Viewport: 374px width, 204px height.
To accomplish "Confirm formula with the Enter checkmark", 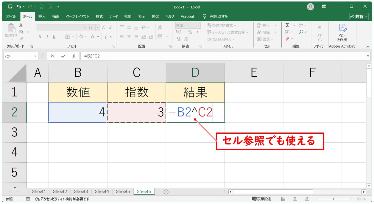I will coord(63,56).
